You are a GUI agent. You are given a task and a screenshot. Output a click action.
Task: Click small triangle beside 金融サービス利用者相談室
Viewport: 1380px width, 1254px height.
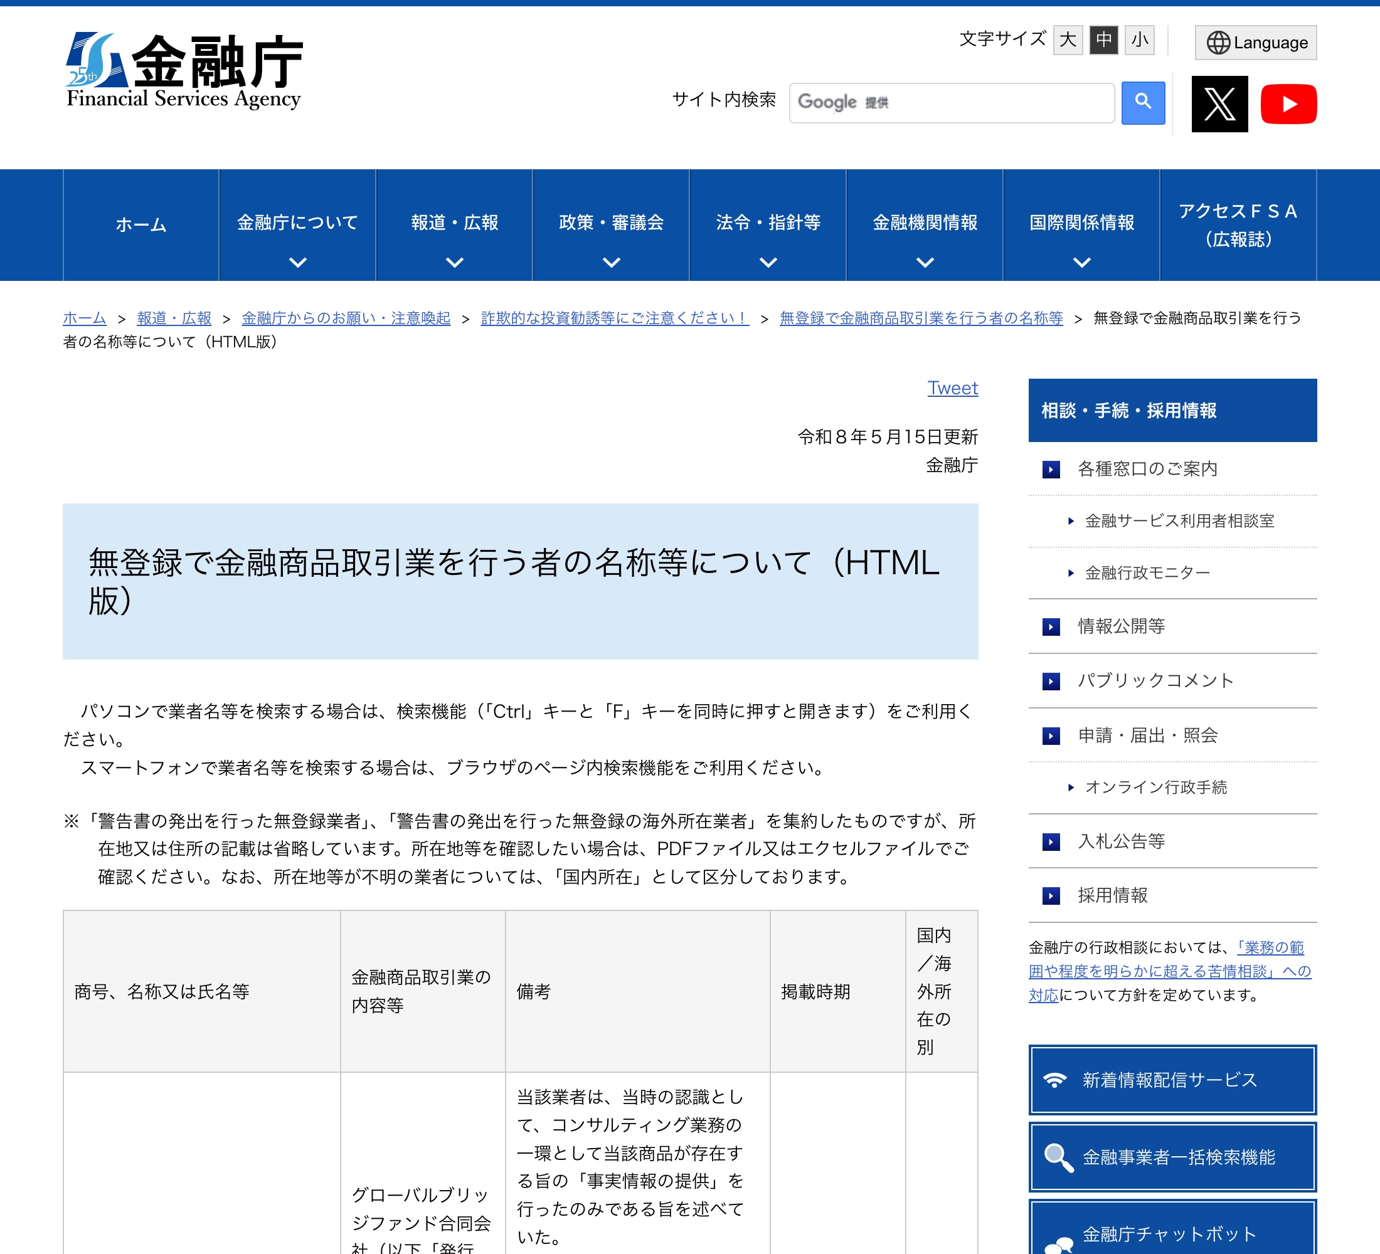point(1071,521)
